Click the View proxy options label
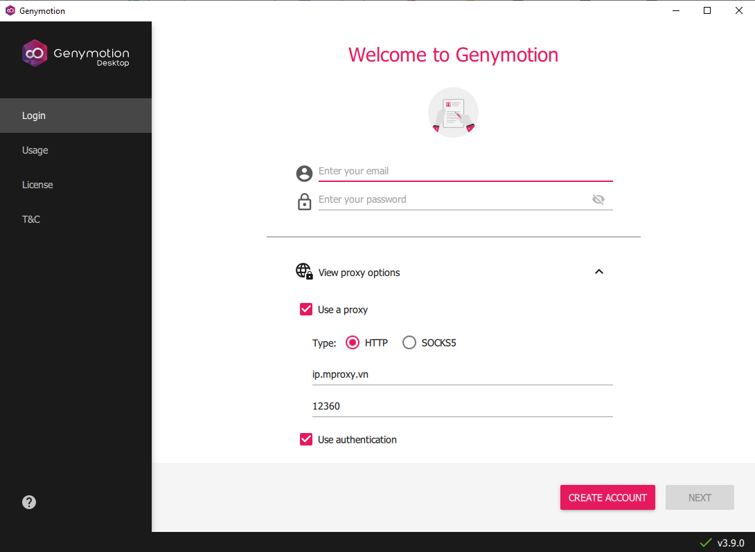Image resolution: width=755 pixels, height=552 pixels. (x=359, y=273)
